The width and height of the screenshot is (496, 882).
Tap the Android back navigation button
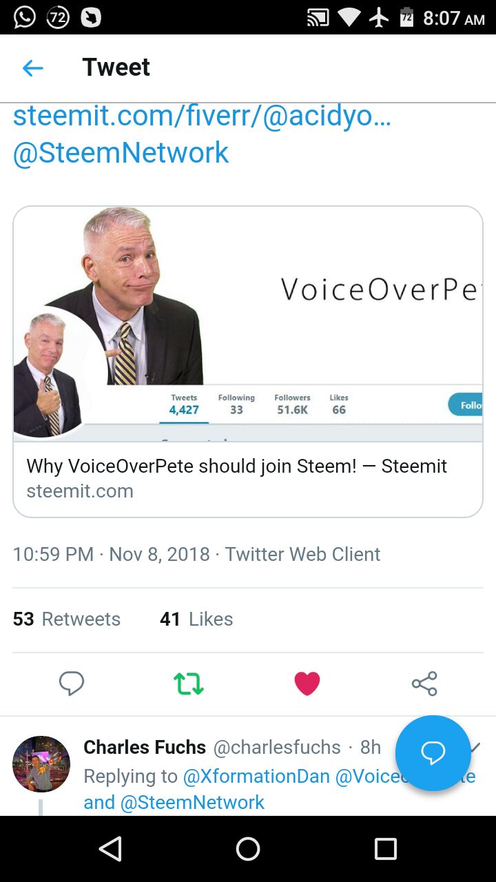[x=110, y=849]
